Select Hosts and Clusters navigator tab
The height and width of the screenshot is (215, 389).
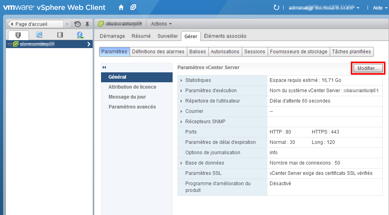tap(18, 35)
